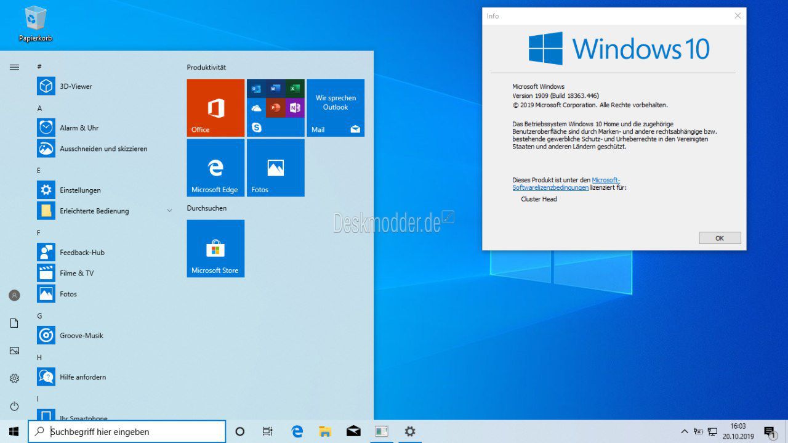Open the clock showing 16:03
Image resolution: width=788 pixels, height=443 pixels.
pyautogui.click(x=738, y=431)
